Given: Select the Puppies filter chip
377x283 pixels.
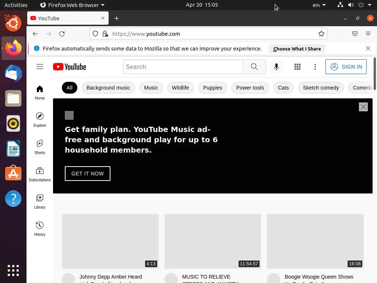Looking at the screenshot, I should 212,88.
